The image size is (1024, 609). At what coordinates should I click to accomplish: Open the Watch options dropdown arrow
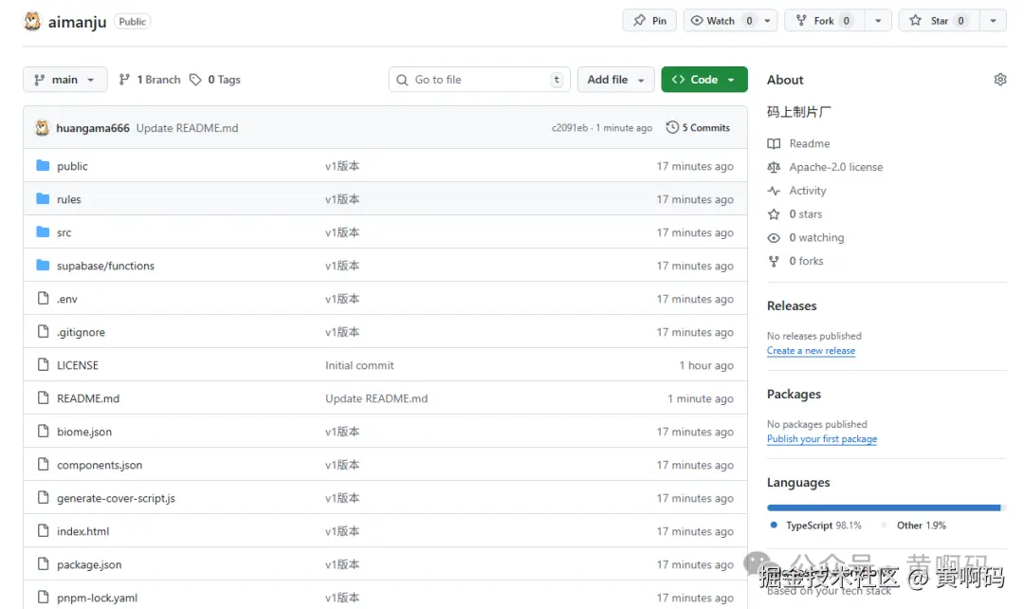[768, 21]
